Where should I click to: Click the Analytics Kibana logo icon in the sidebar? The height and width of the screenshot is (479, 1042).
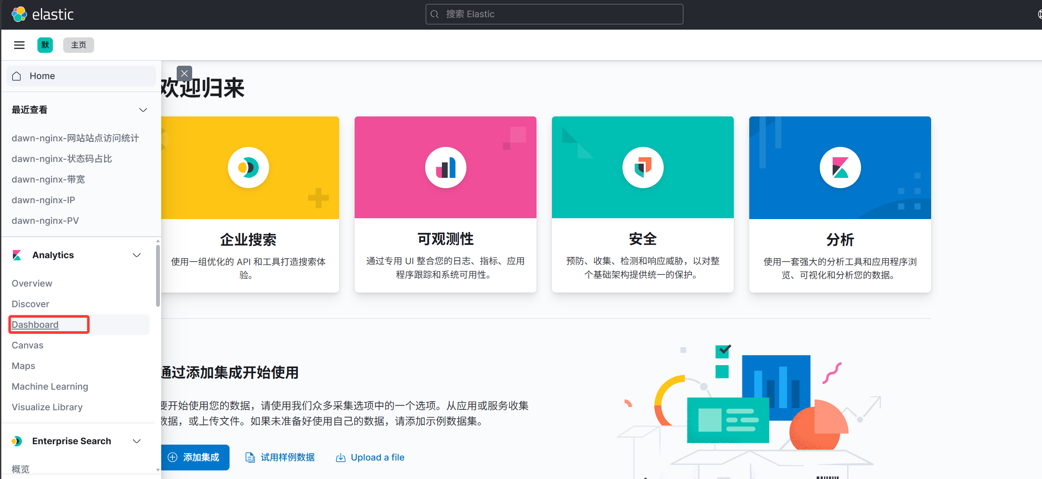click(17, 255)
